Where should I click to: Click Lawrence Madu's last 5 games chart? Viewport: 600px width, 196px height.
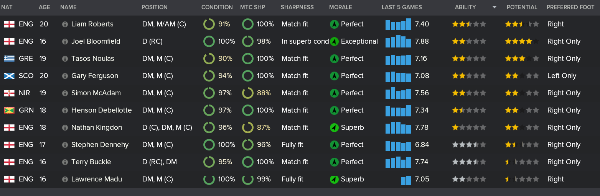point(406,180)
